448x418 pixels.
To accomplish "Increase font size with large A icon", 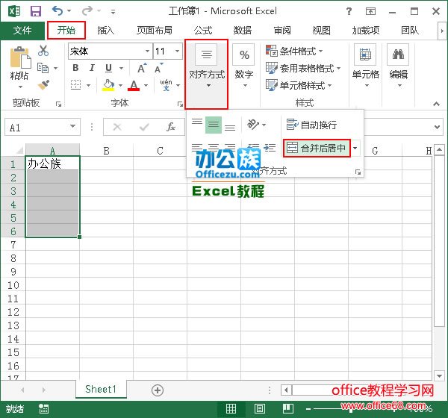I will [x=142, y=68].
